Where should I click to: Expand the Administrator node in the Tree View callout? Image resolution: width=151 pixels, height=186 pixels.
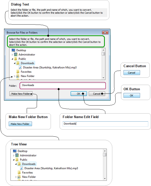[14, 155]
